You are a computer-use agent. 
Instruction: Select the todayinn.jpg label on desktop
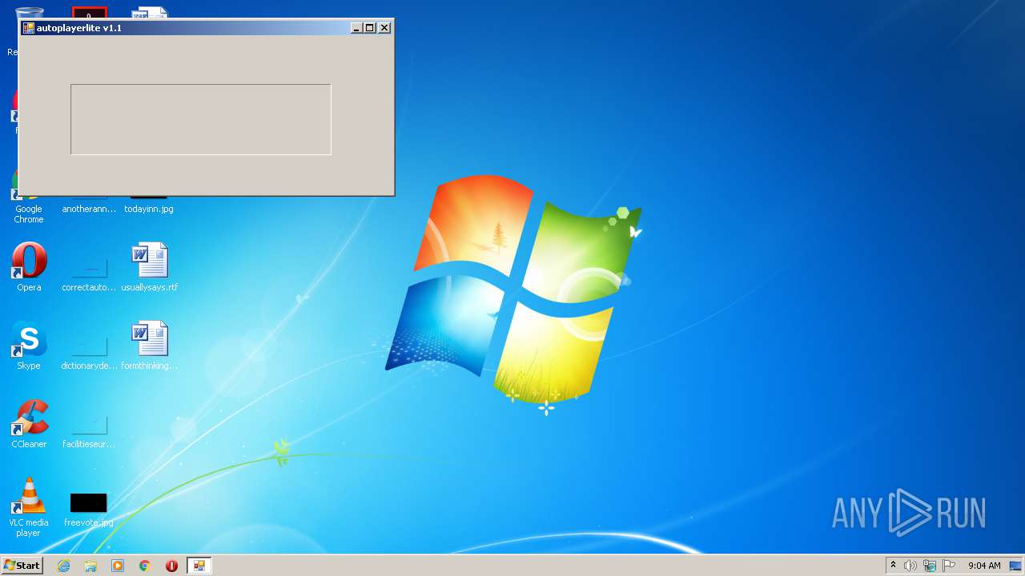149,209
